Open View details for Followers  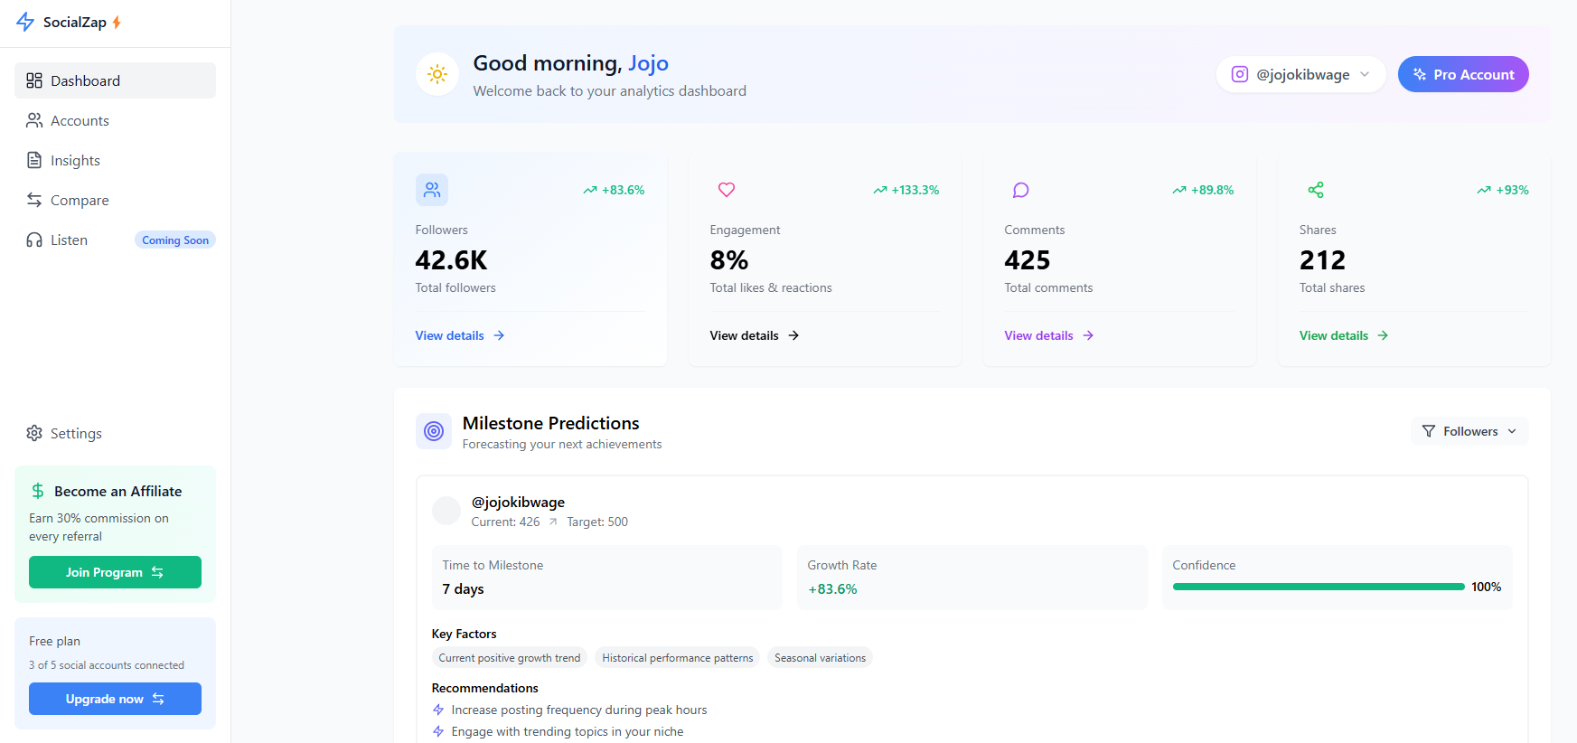click(460, 335)
